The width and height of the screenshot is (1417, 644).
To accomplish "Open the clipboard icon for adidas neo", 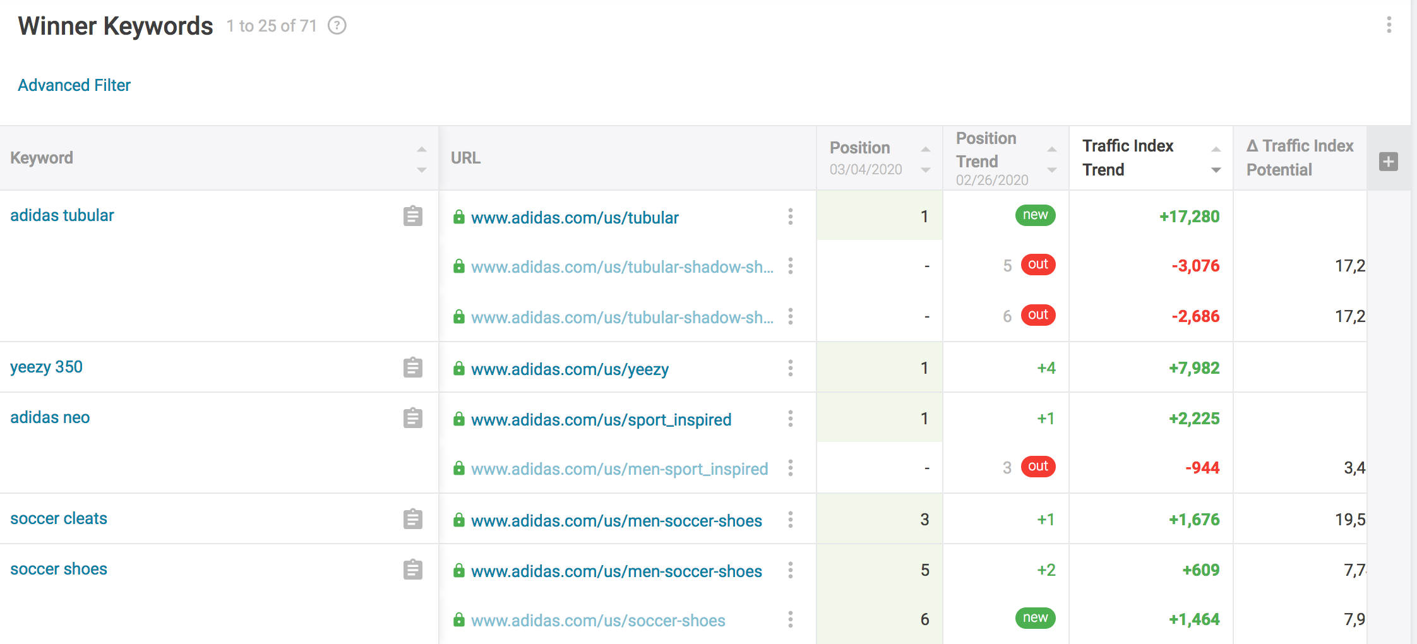I will tap(413, 418).
